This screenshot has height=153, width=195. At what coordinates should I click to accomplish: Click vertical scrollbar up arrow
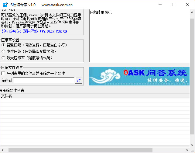[x=192, y=12]
